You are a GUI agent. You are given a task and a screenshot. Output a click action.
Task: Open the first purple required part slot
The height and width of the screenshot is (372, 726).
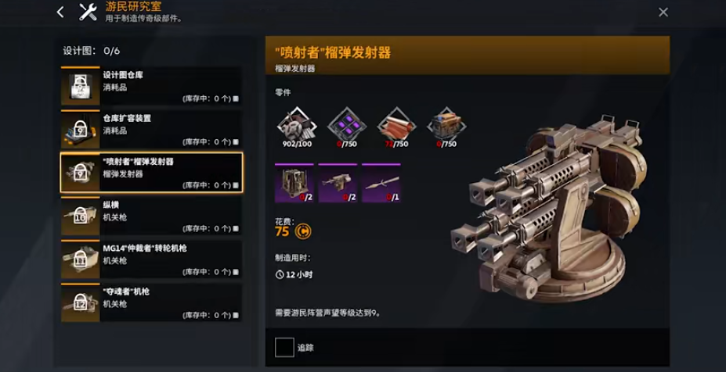click(x=294, y=183)
